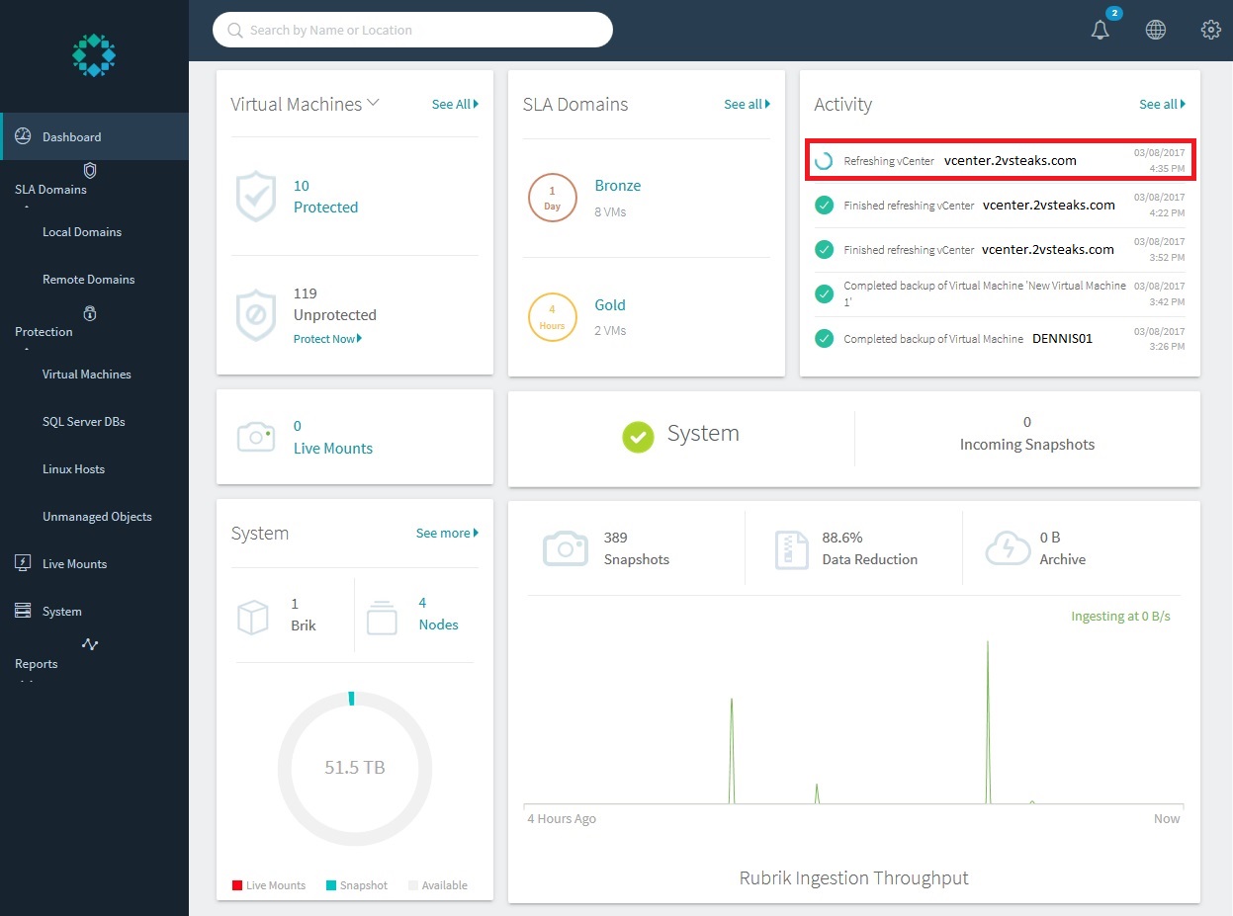This screenshot has width=1233, height=916.
Task: Click the SLA Domains shield icon
Action: pyautogui.click(x=90, y=170)
